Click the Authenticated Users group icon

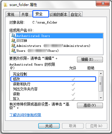coord(13,36)
